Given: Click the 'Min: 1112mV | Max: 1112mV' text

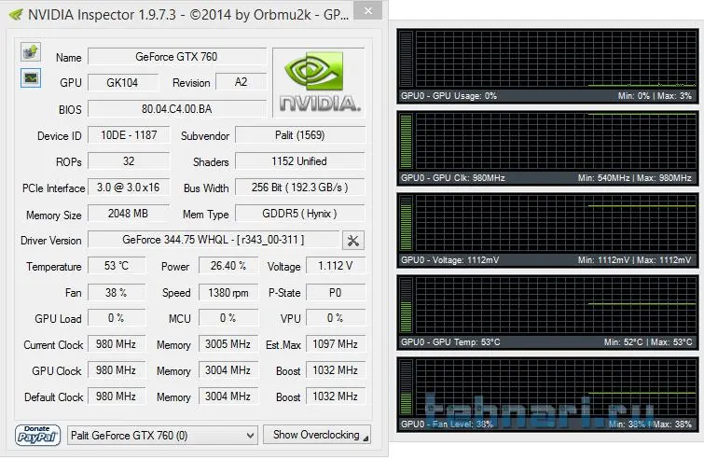Looking at the screenshot, I should click(634, 260).
